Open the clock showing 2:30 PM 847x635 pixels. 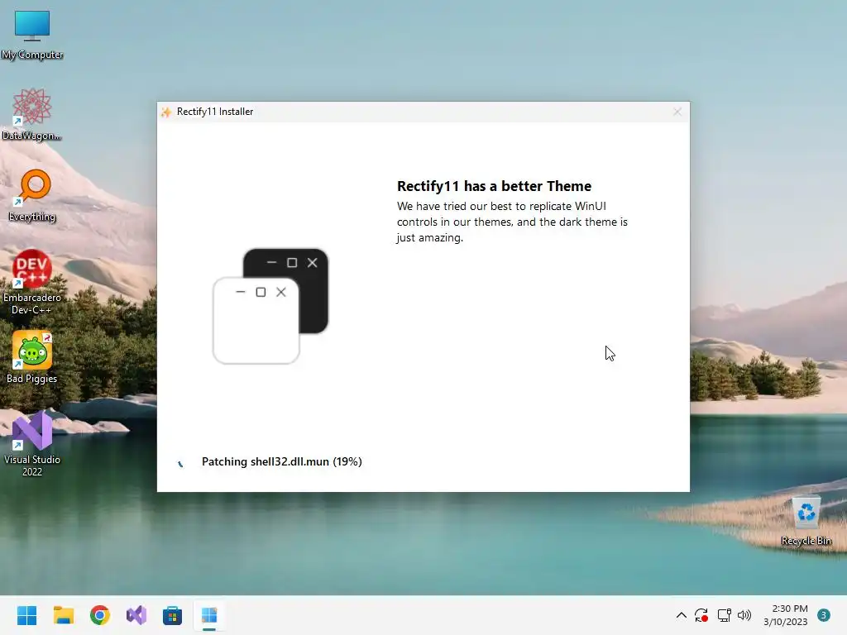(786, 615)
